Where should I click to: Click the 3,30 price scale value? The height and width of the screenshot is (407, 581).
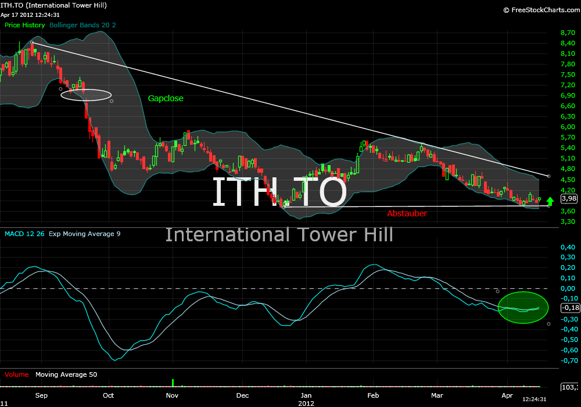[x=568, y=222]
